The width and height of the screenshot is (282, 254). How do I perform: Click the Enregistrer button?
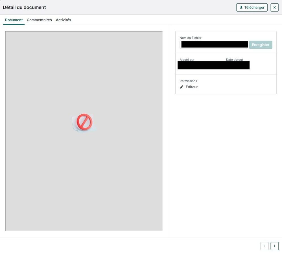point(261,45)
